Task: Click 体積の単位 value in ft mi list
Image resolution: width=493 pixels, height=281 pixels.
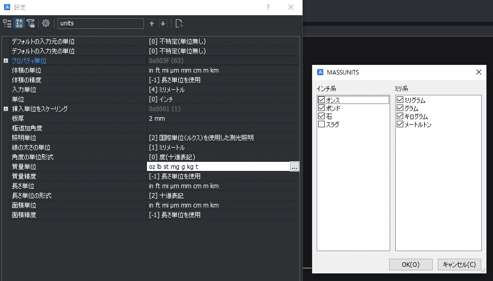Action: tap(183, 71)
